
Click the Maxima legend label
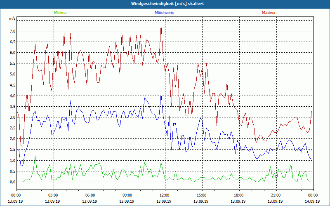(269, 13)
